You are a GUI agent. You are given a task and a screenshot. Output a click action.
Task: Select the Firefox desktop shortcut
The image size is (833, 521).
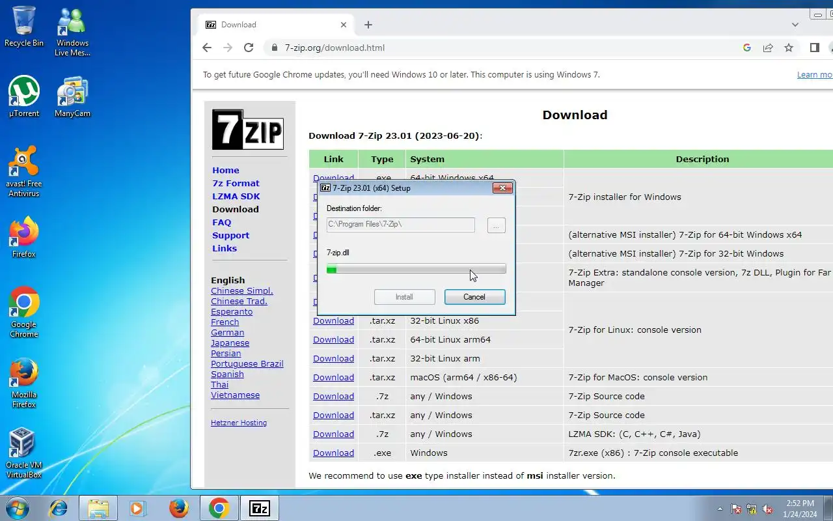[x=24, y=238]
